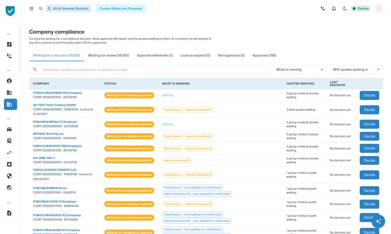Image resolution: width=391 pixels, height=234 pixels.
Task: Click magnifier icon inside company search box
Action: [35, 70]
